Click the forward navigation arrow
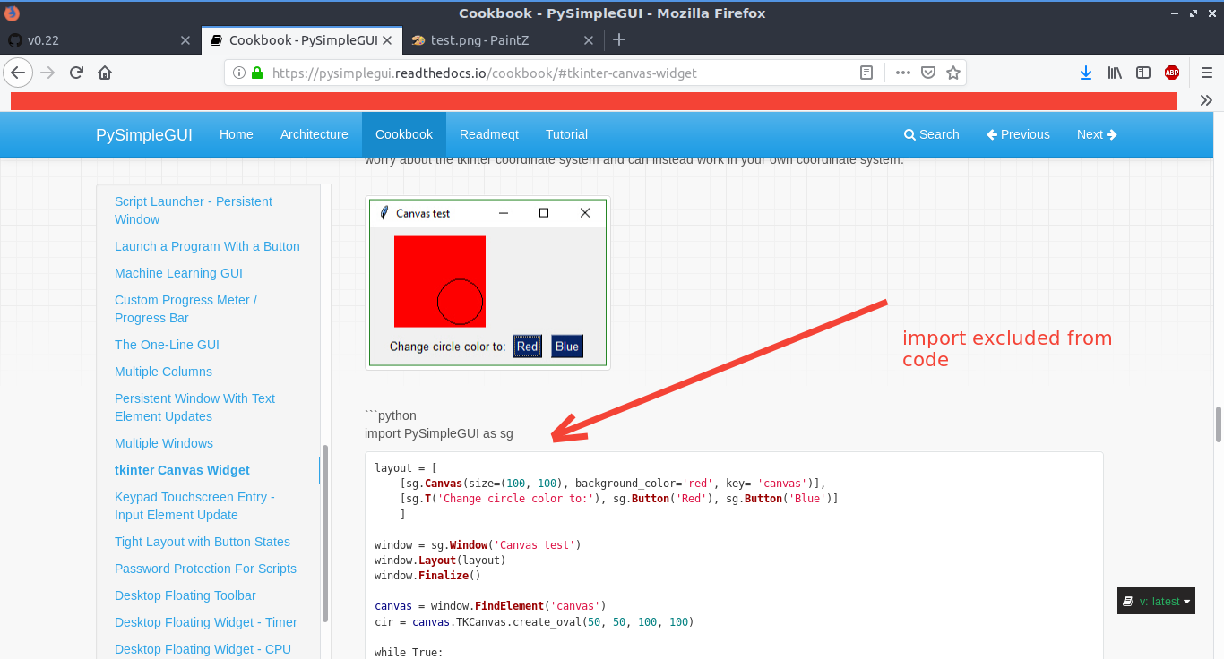 (47, 73)
